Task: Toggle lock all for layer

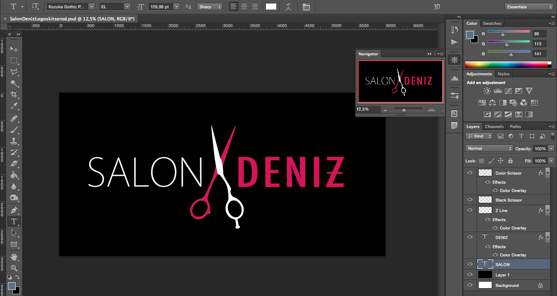Action: tap(510, 161)
